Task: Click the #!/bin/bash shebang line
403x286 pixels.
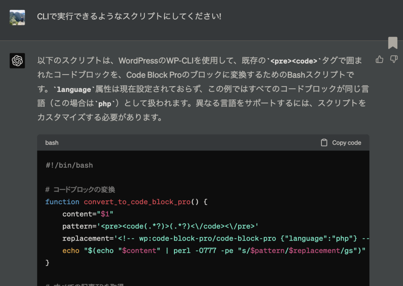Action: pyautogui.click(x=69, y=165)
